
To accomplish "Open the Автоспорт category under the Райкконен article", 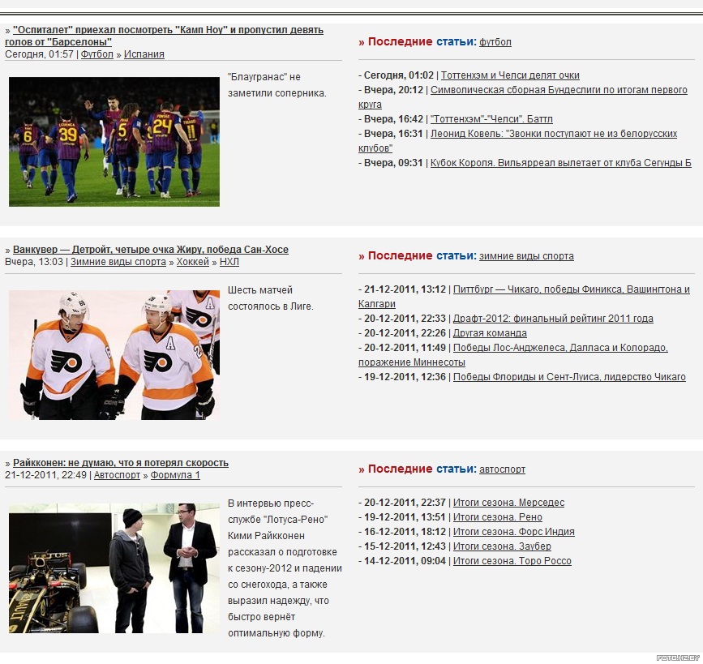I will (117, 475).
